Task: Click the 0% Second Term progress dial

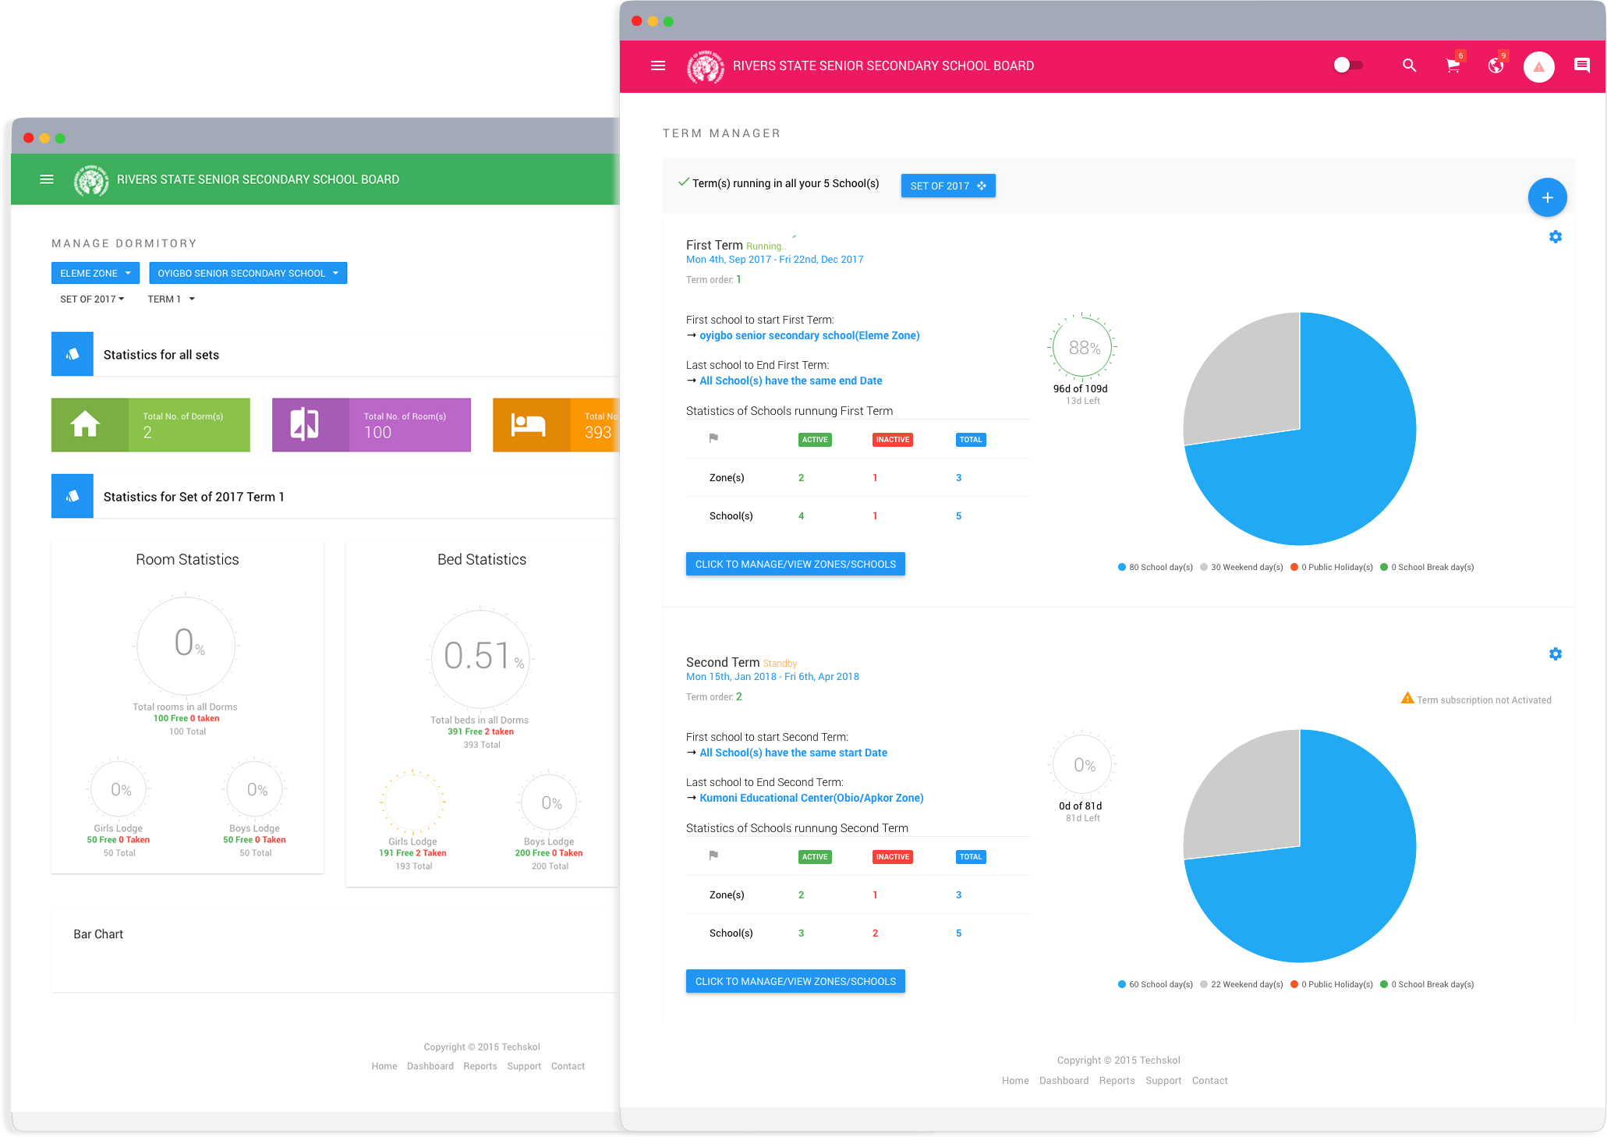Action: (x=1082, y=765)
